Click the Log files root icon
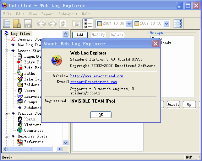 pos(6,33)
